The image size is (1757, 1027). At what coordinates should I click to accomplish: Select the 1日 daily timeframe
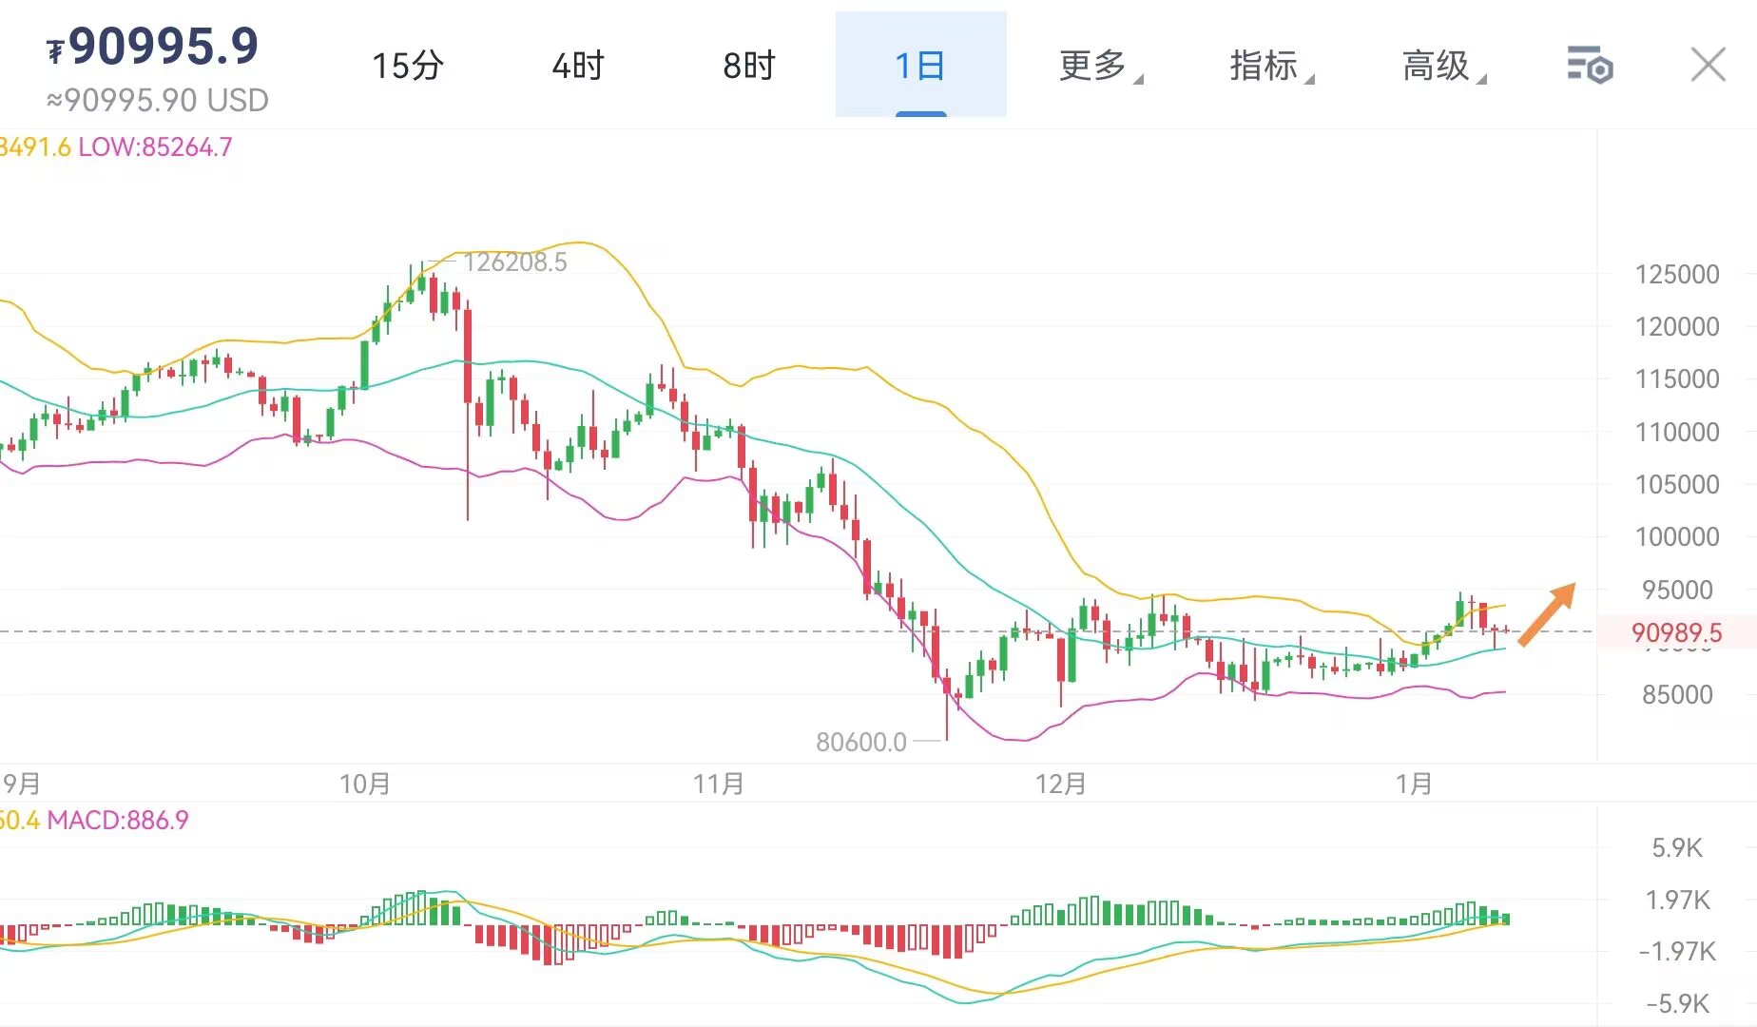coord(919,66)
